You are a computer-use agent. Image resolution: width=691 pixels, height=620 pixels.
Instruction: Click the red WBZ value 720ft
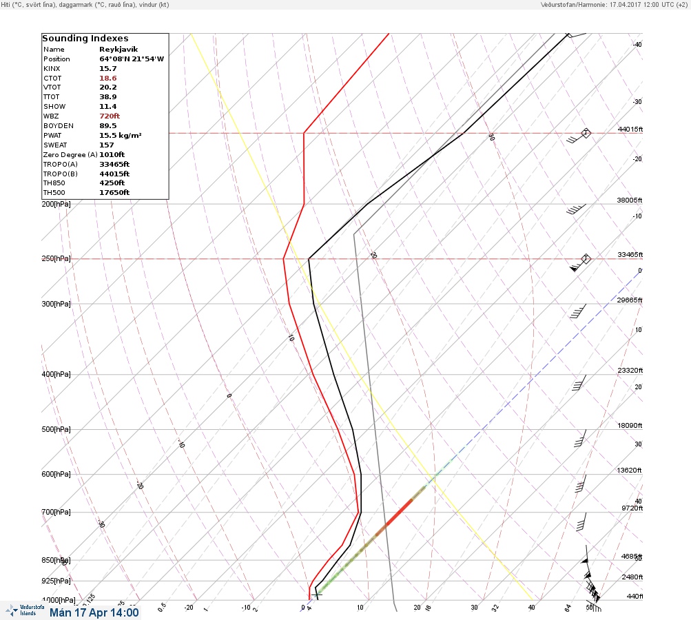[110, 116]
